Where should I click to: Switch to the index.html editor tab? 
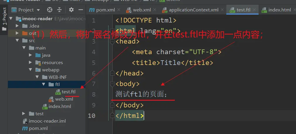279,10
